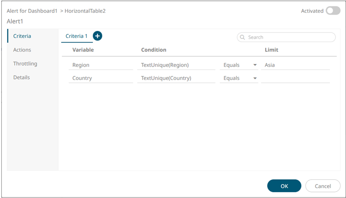Screen dimensions: 346x198
Task: Switch to the Actions section
Action: (x=22, y=50)
